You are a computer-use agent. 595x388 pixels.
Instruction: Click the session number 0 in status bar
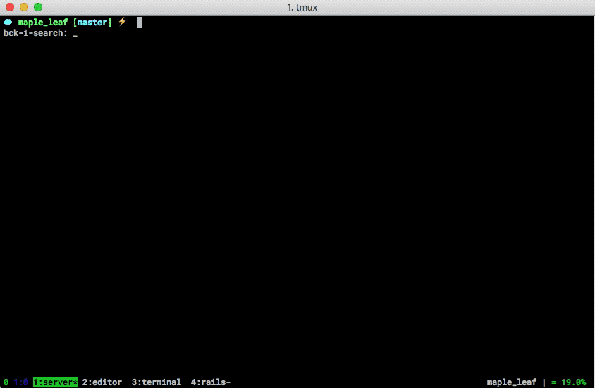tap(6, 382)
